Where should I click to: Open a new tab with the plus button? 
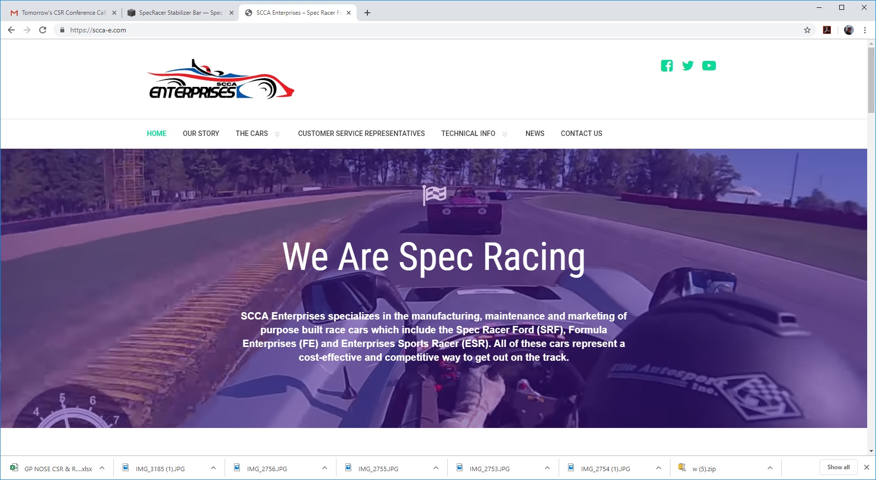pyautogui.click(x=367, y=13)
